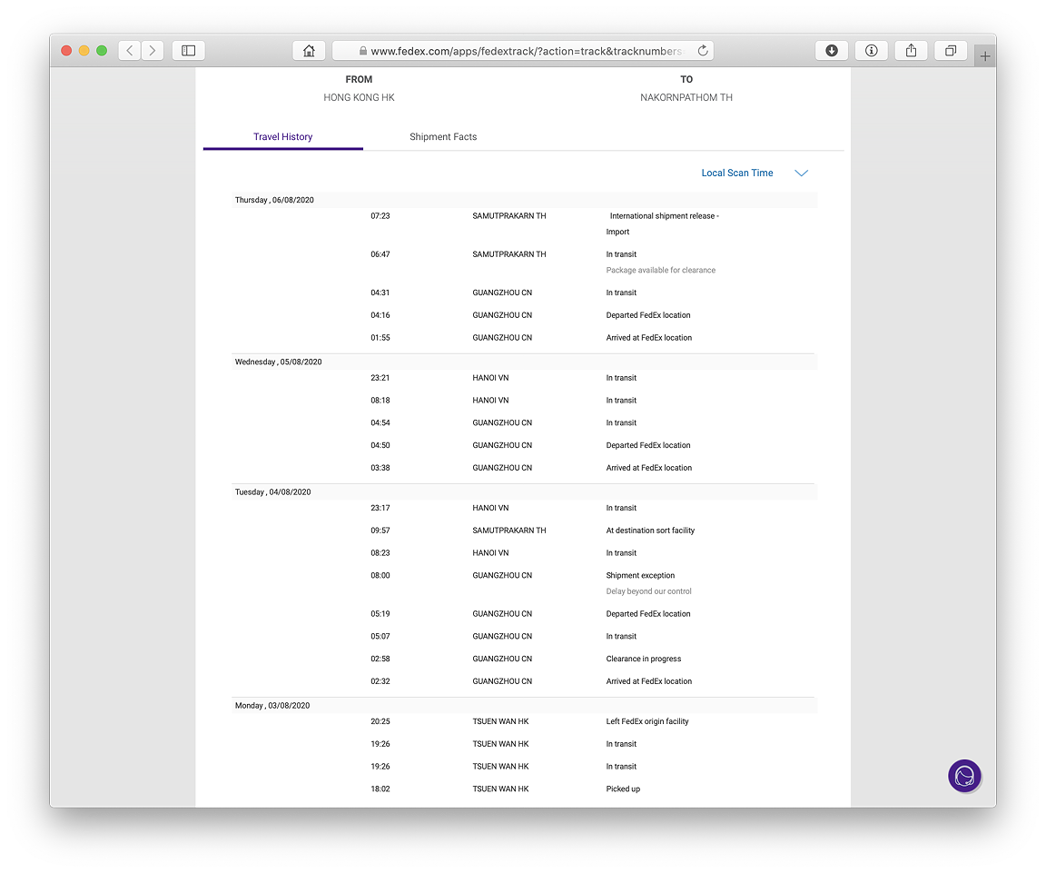Expand the Local Scan Time chevron
The image size is (1046, 873).
tap(801, 173)
